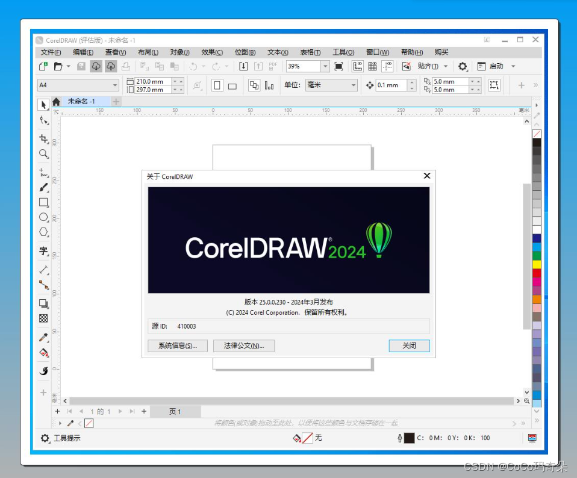
Task: Open the 购买 menu item
Action: (x=441, y=52)
